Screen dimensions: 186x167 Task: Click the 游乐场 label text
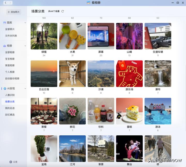point(129,89)
